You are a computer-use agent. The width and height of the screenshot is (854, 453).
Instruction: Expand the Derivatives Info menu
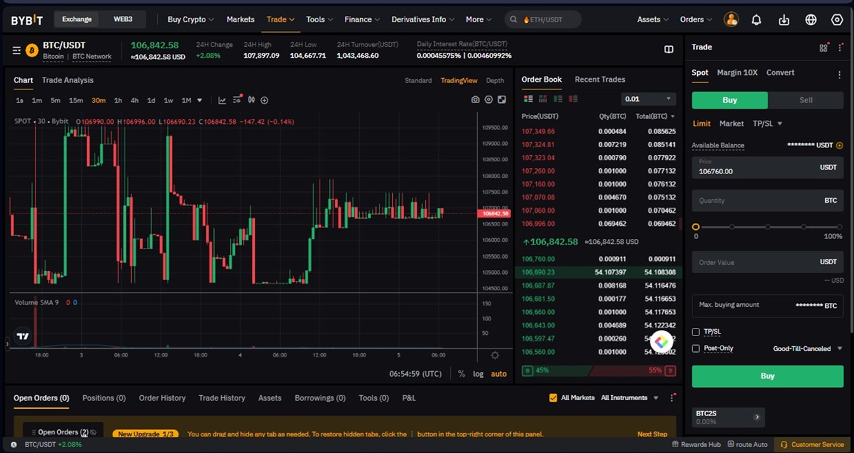coord(423,20)
